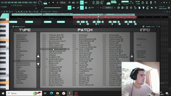The width and height of the screenshot is (171, 96).
Task: Show the Channel rack from the toolbar
Action: point(127,8)
